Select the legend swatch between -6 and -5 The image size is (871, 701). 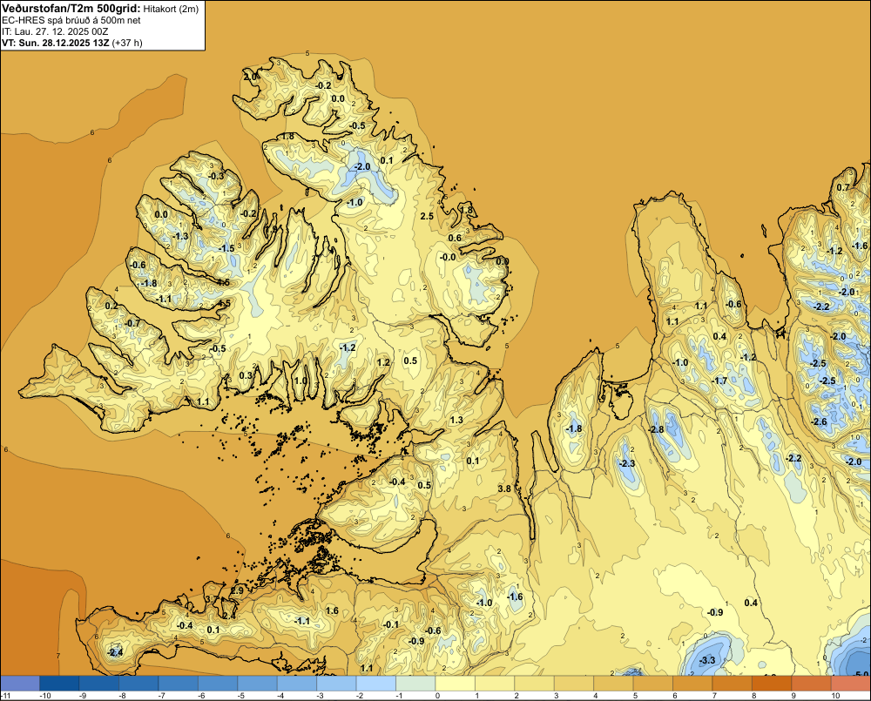(218, 683)
